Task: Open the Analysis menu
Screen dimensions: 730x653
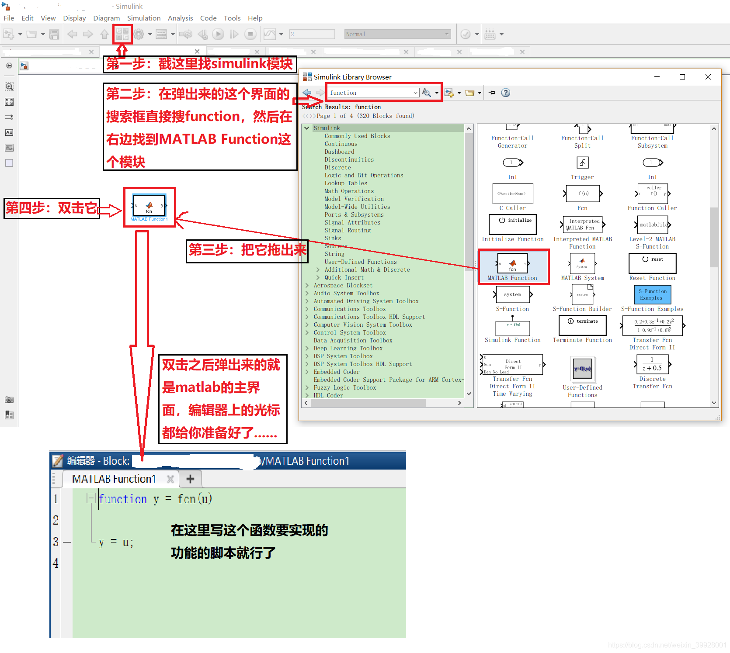Action: tap(180, 18)
